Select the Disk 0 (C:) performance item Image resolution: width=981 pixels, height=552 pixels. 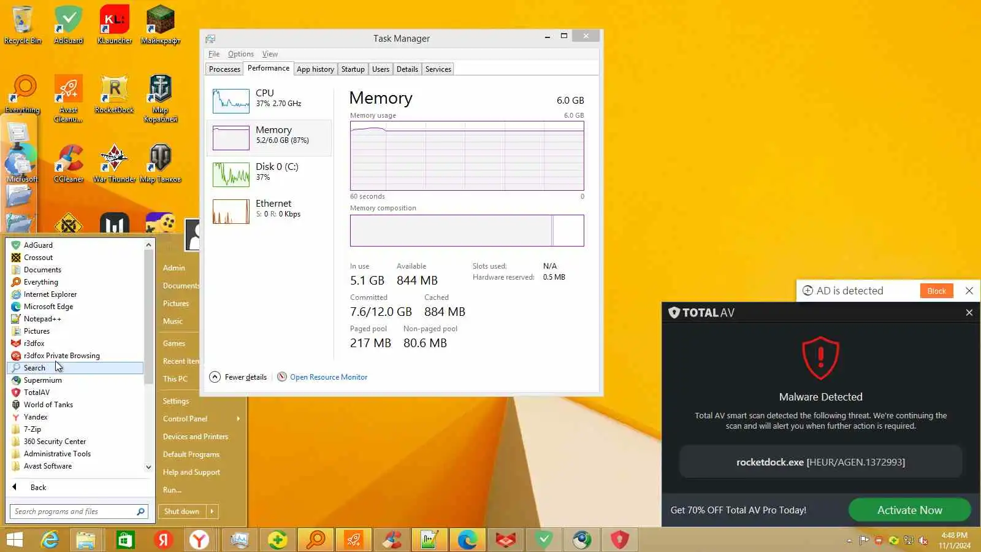click(270, 174)
